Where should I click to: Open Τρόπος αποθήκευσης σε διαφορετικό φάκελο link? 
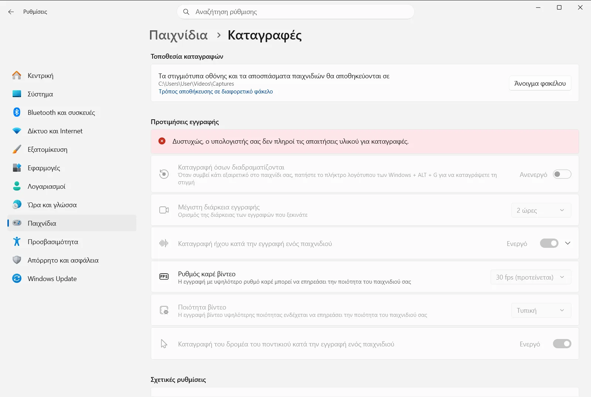pos(216,92)
